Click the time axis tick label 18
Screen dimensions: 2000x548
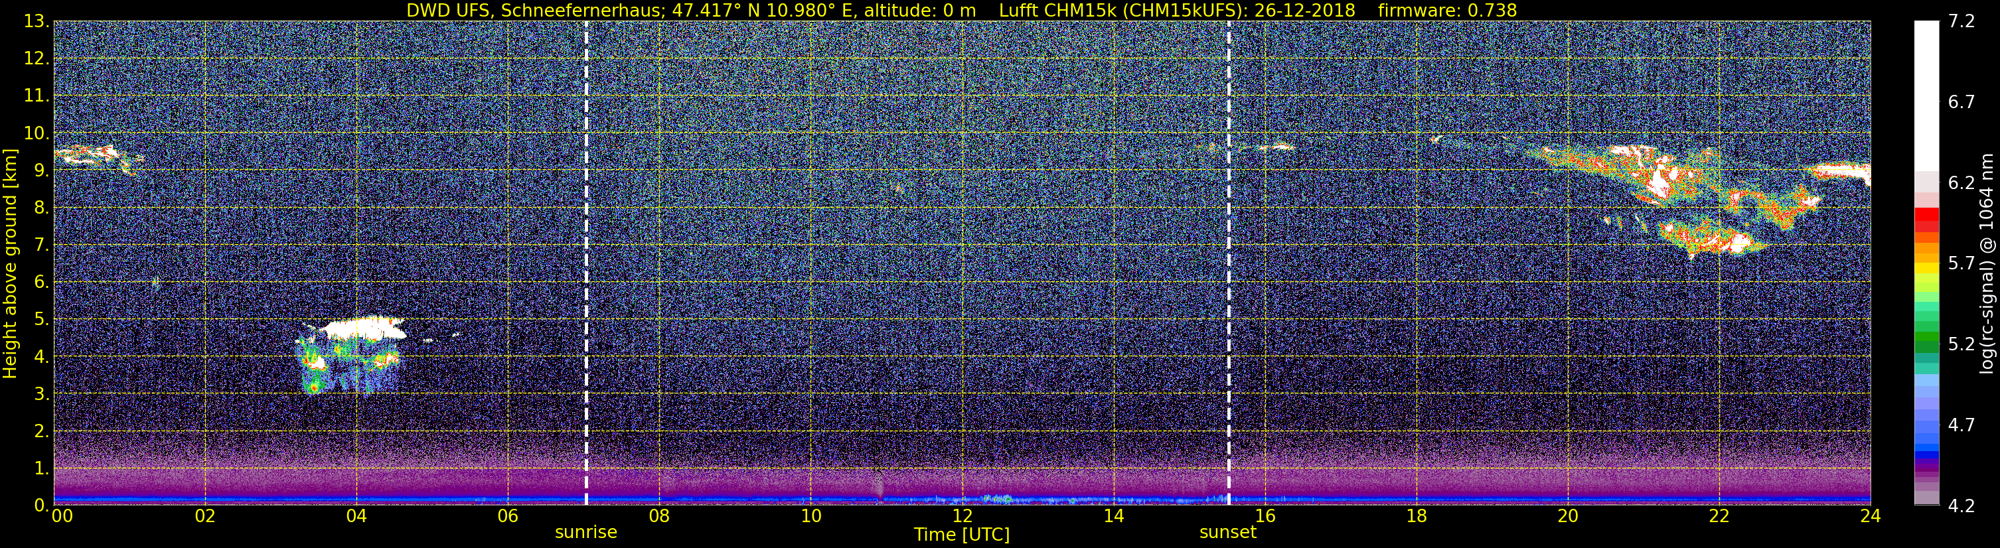[x=1416, y=516]
